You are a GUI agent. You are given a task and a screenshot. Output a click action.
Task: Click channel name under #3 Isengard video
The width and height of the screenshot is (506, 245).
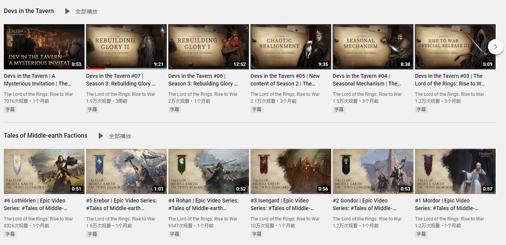285,219
